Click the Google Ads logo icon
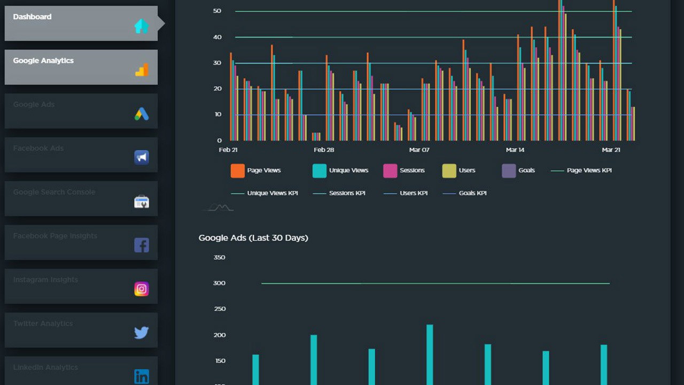 click(x=142, y=114)
